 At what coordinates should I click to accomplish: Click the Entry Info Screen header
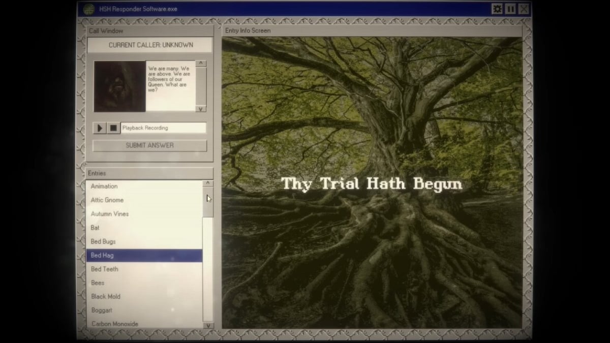373,30
